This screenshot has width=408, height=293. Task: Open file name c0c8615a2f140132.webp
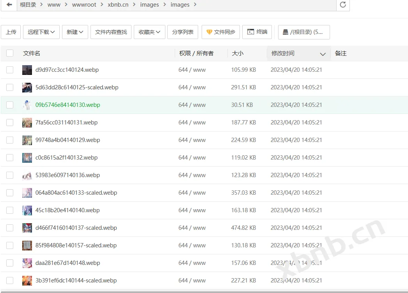tap(66, 158)
